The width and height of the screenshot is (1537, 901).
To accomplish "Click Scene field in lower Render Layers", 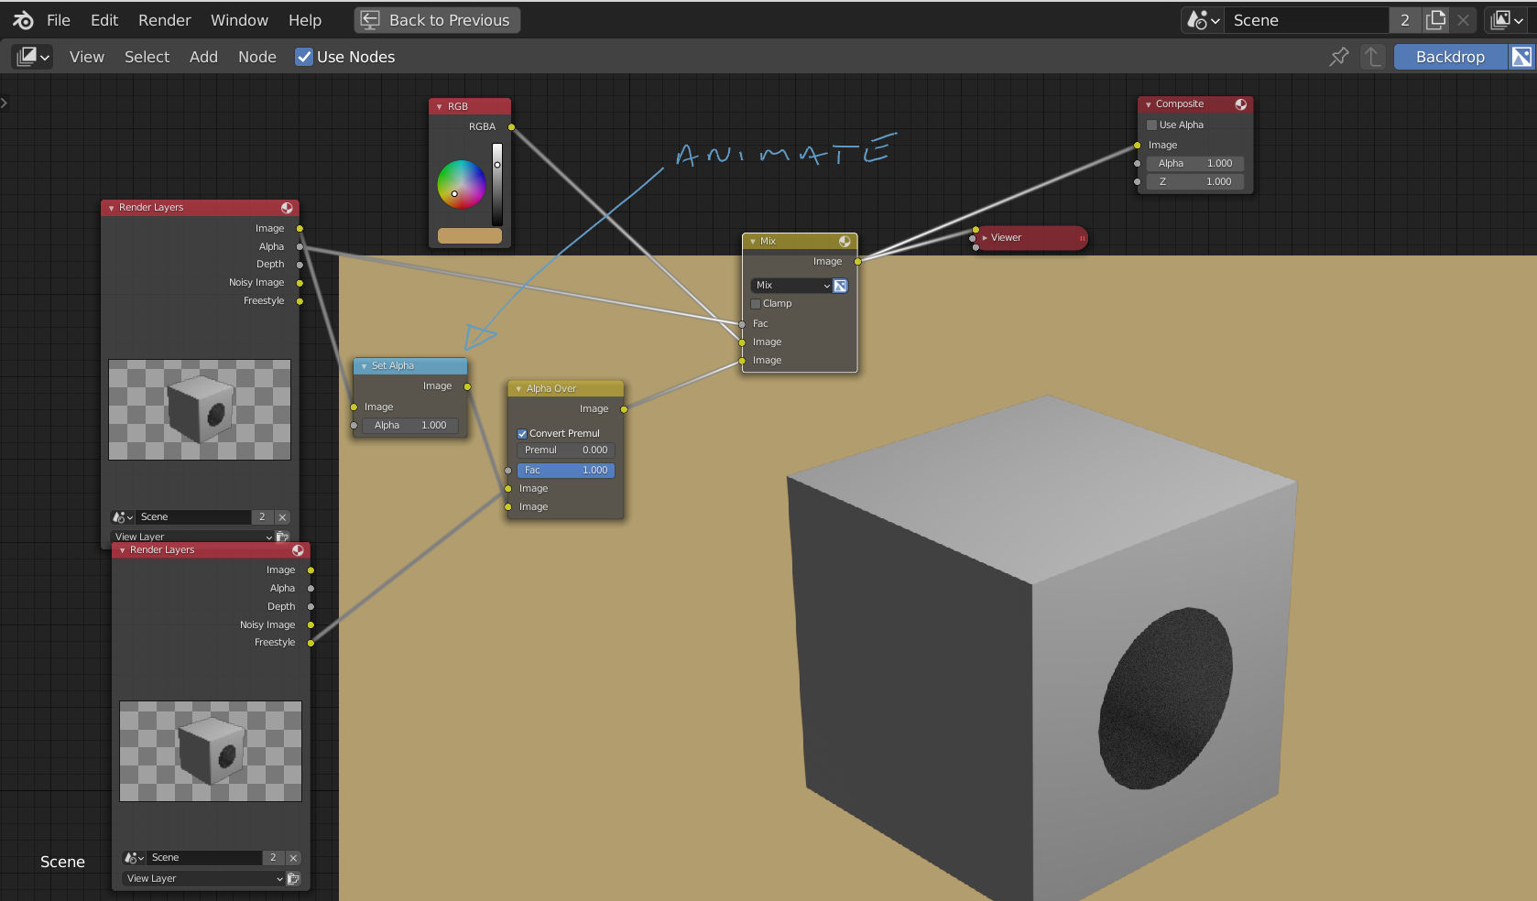I will pyautogui.click(x=205, y=858).
